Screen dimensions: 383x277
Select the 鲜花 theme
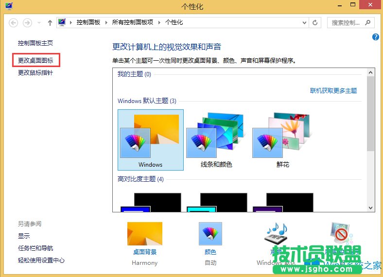282,140
